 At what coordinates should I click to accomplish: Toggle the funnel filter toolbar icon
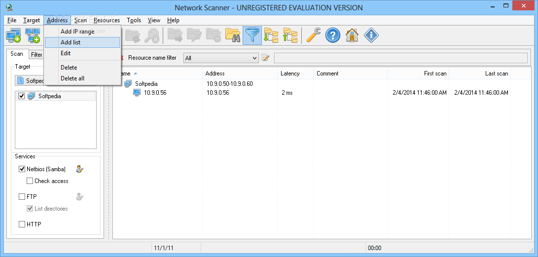click(252, 36)
